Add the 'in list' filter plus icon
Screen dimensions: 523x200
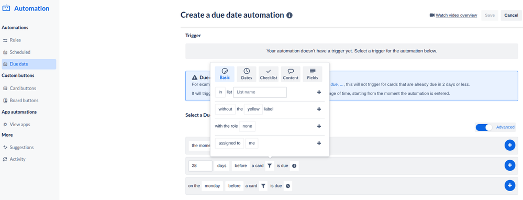319,92
